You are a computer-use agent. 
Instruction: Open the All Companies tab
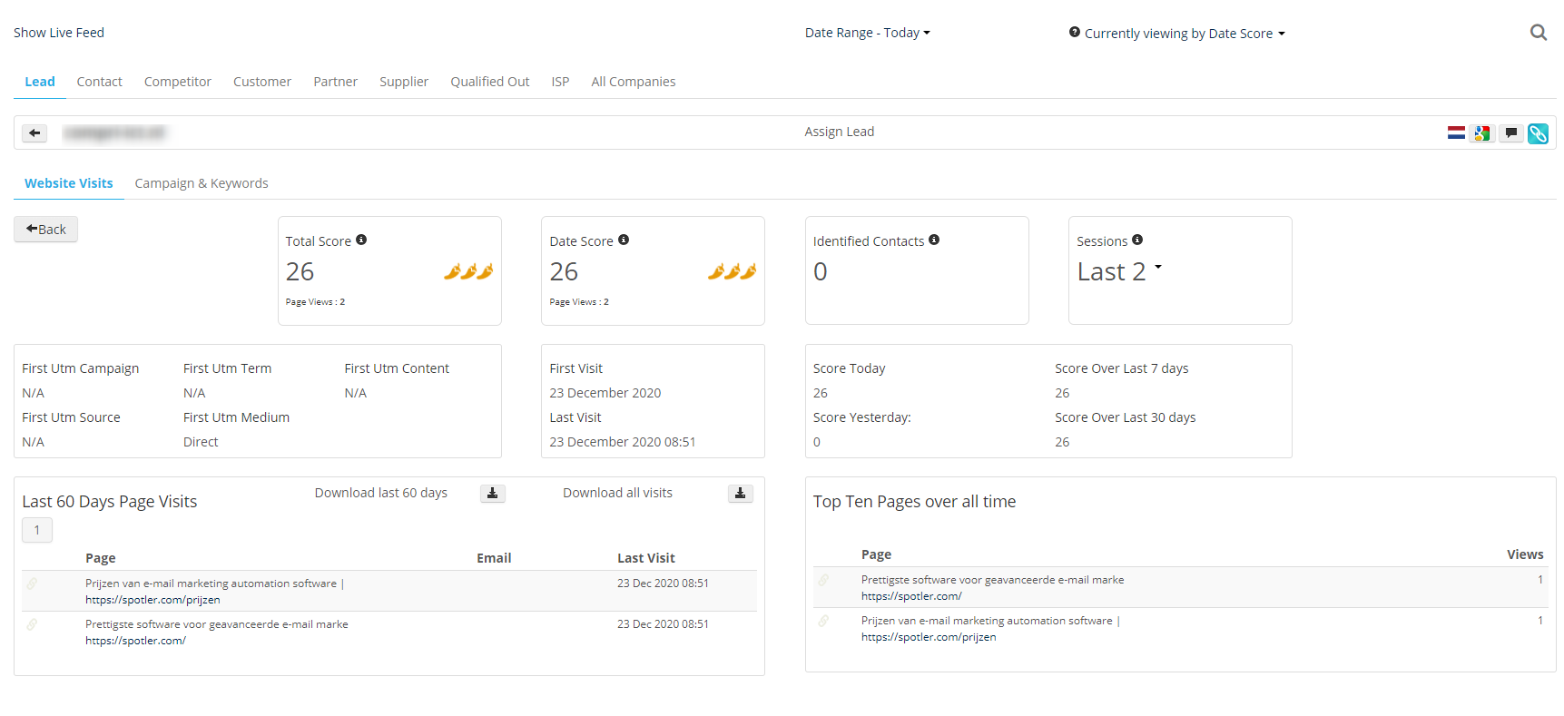[x=634, y=82]
